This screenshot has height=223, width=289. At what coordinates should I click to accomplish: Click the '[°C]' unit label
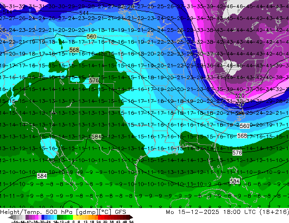click(105, 212)
